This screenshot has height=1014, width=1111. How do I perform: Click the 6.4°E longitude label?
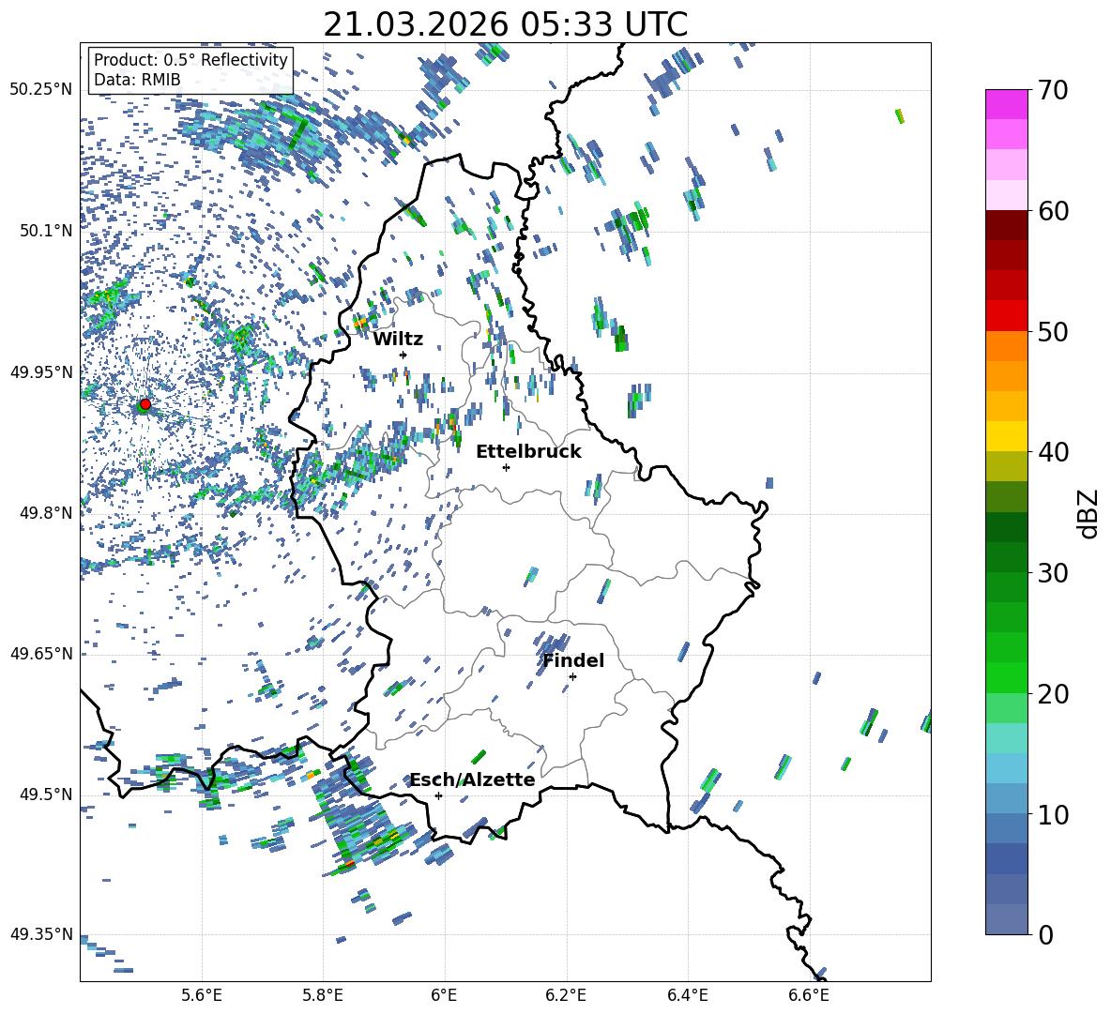687,996
